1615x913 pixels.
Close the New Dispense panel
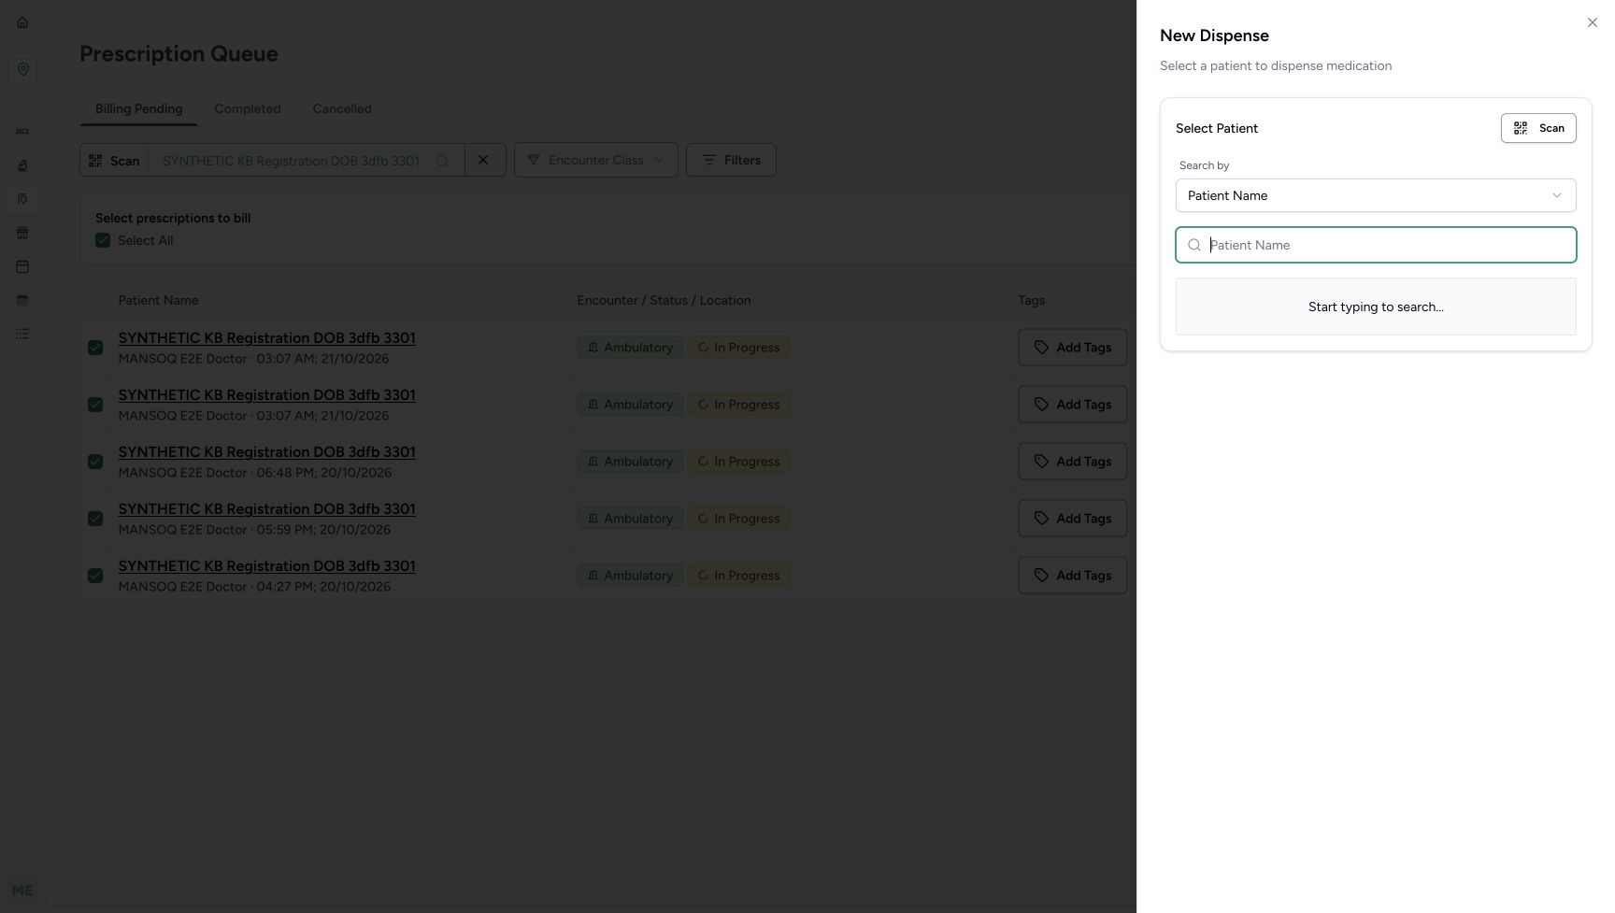[x=1593, y=22]
